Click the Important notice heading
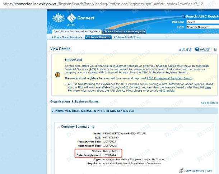 (73, 60)
